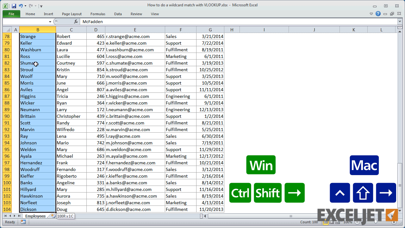Click the Excel program icon in the title bar
The image size is (405, 228).
pos(6,6)
